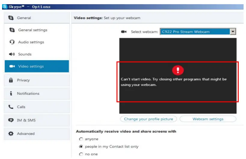Open the Notifications section
246x159 pixels.
tap(37, 94)
